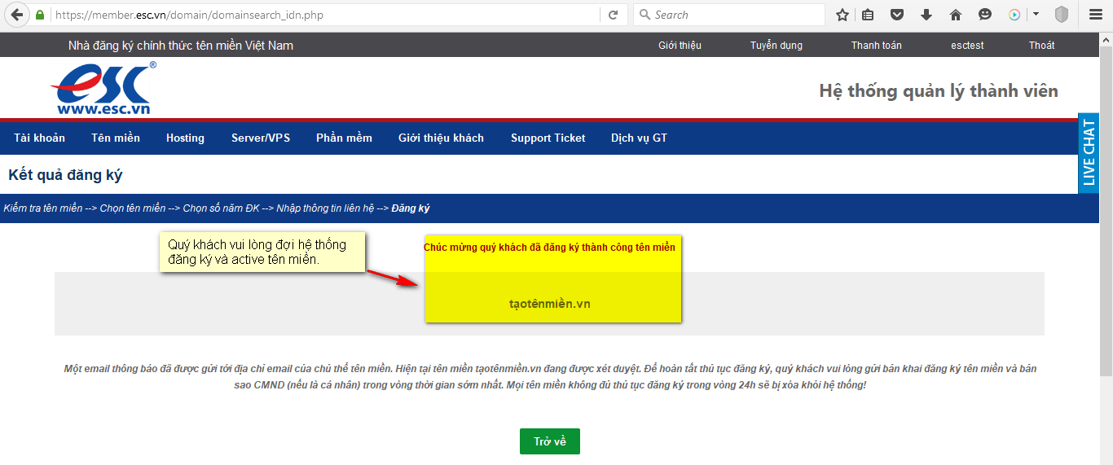Screen dimensions: 1113x465
Task: Open the LIVE CHAT side tab
Action: pos(1089,153)
